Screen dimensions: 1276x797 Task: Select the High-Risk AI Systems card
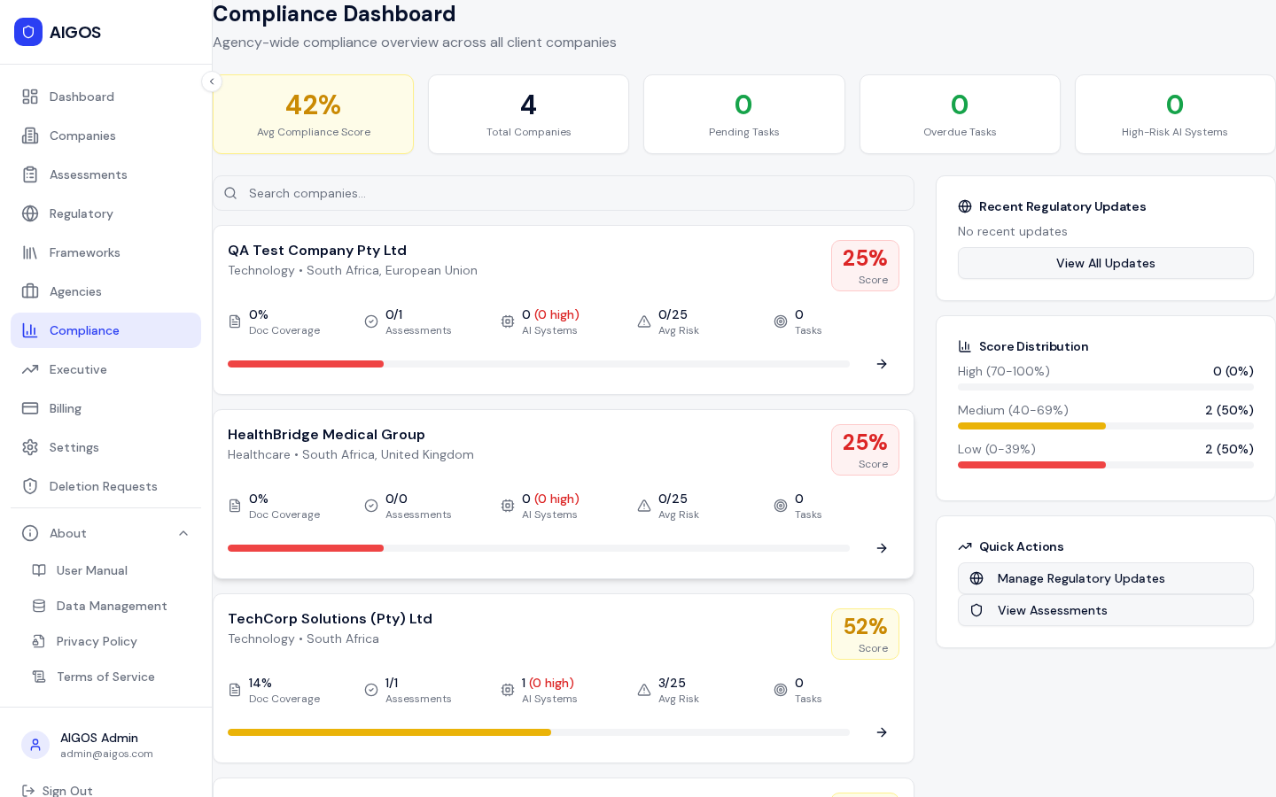click(1175, 114)
